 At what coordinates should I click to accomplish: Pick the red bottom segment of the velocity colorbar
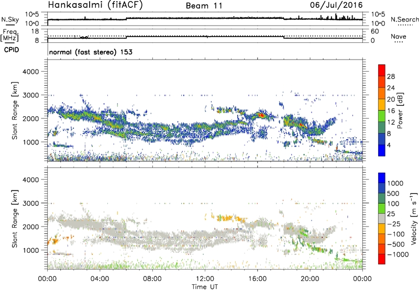pyautogui.click(x=382, y=259)
